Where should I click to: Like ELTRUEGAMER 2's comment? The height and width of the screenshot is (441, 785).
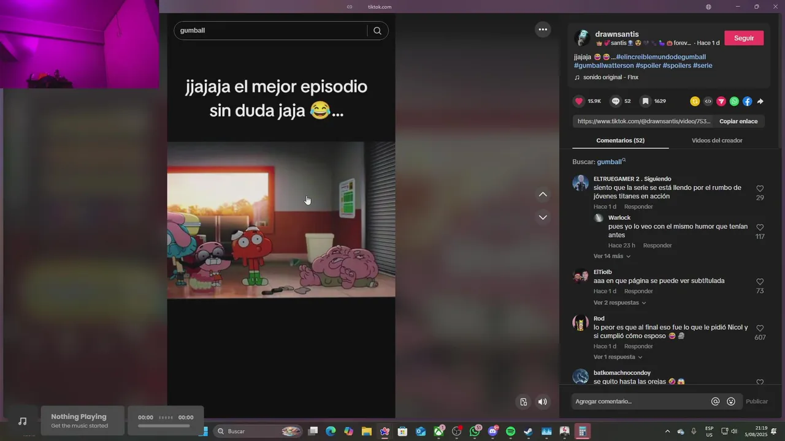[760, 189]
